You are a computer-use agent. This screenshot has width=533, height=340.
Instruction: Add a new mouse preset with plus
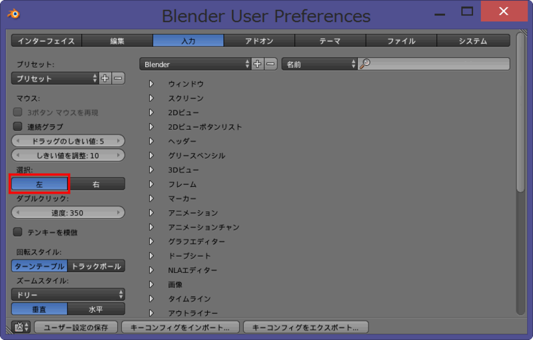pos(105,79)
